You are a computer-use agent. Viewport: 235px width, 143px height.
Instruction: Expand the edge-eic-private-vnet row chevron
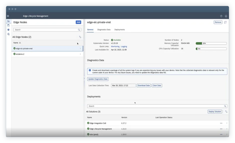[x=80, y=48]
